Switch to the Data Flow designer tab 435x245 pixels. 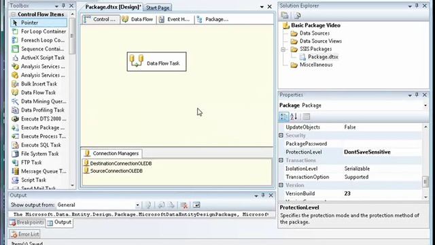tap(137, 19)
